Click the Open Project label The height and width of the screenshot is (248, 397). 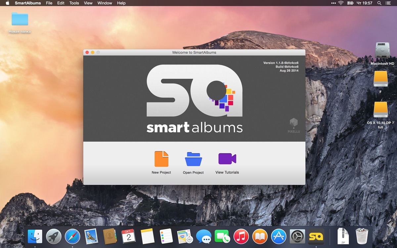pos(194,173)
